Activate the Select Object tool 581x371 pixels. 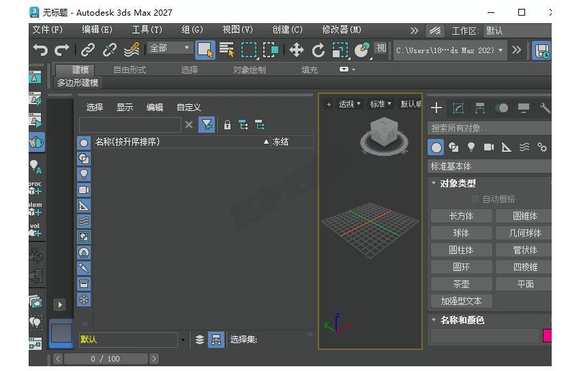[x=205, y=50]
